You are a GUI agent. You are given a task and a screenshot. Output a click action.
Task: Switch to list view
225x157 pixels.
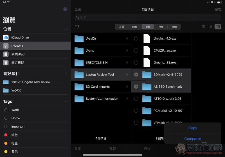210,27
